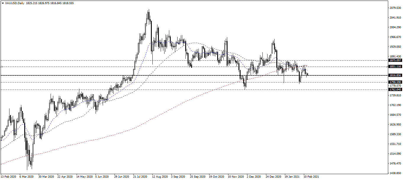Viewport: 403px width, 180px height.
Task: Click the 6 Mar 2020 date label
Action: 26,177
